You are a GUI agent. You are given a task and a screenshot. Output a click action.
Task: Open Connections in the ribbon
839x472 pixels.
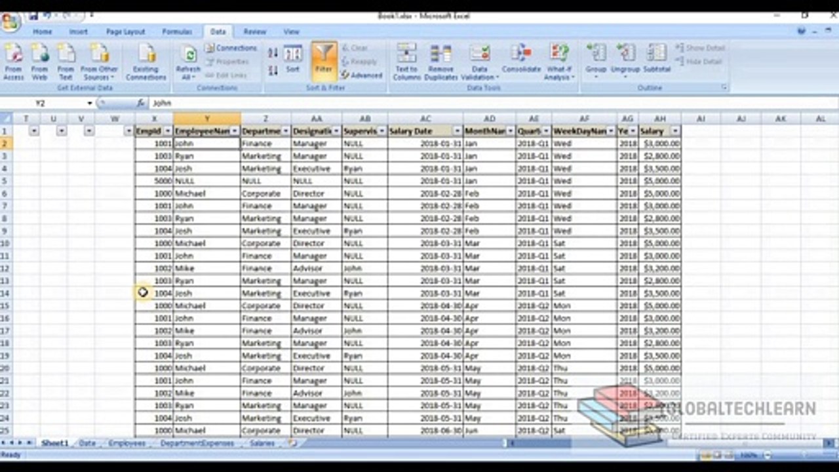[x=231, y=48]
